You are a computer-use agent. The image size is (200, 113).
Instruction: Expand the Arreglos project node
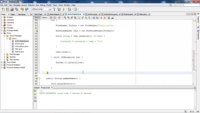click(2, 17)
